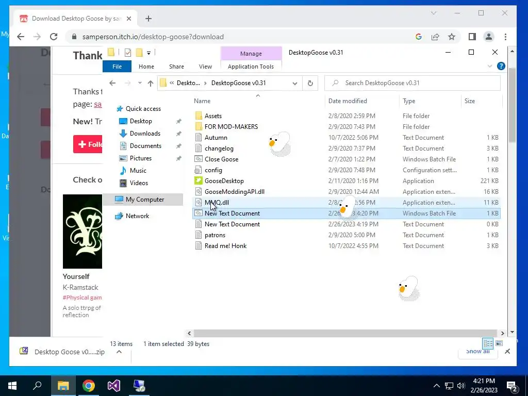The image size is (528, 396).
Task: Select the Application Tools tab
Action: tap(251, 67)
